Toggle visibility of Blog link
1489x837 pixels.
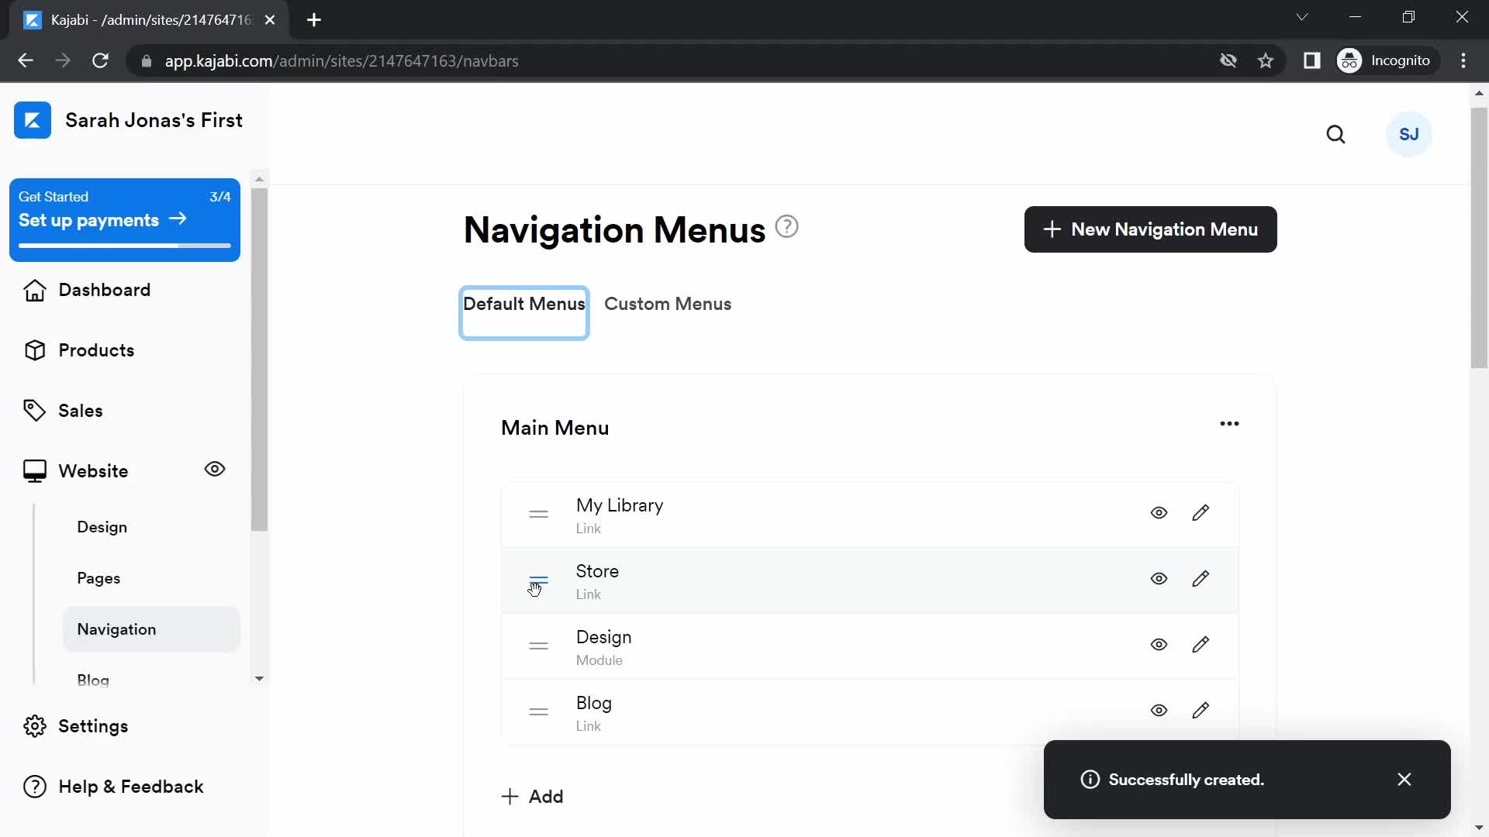pos(1159,709)
